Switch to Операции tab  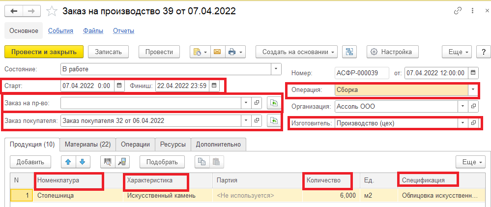coord(135,145)
